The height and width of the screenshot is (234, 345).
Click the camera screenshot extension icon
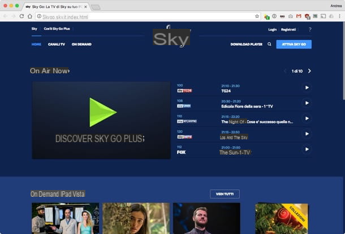[x=291, y=16]
